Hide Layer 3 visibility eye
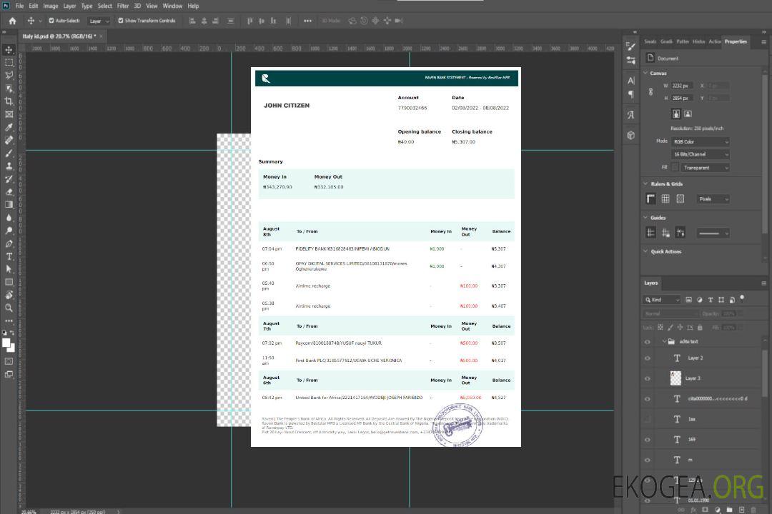The width and height of the screenshot is (772, 514). pos(648,379)
